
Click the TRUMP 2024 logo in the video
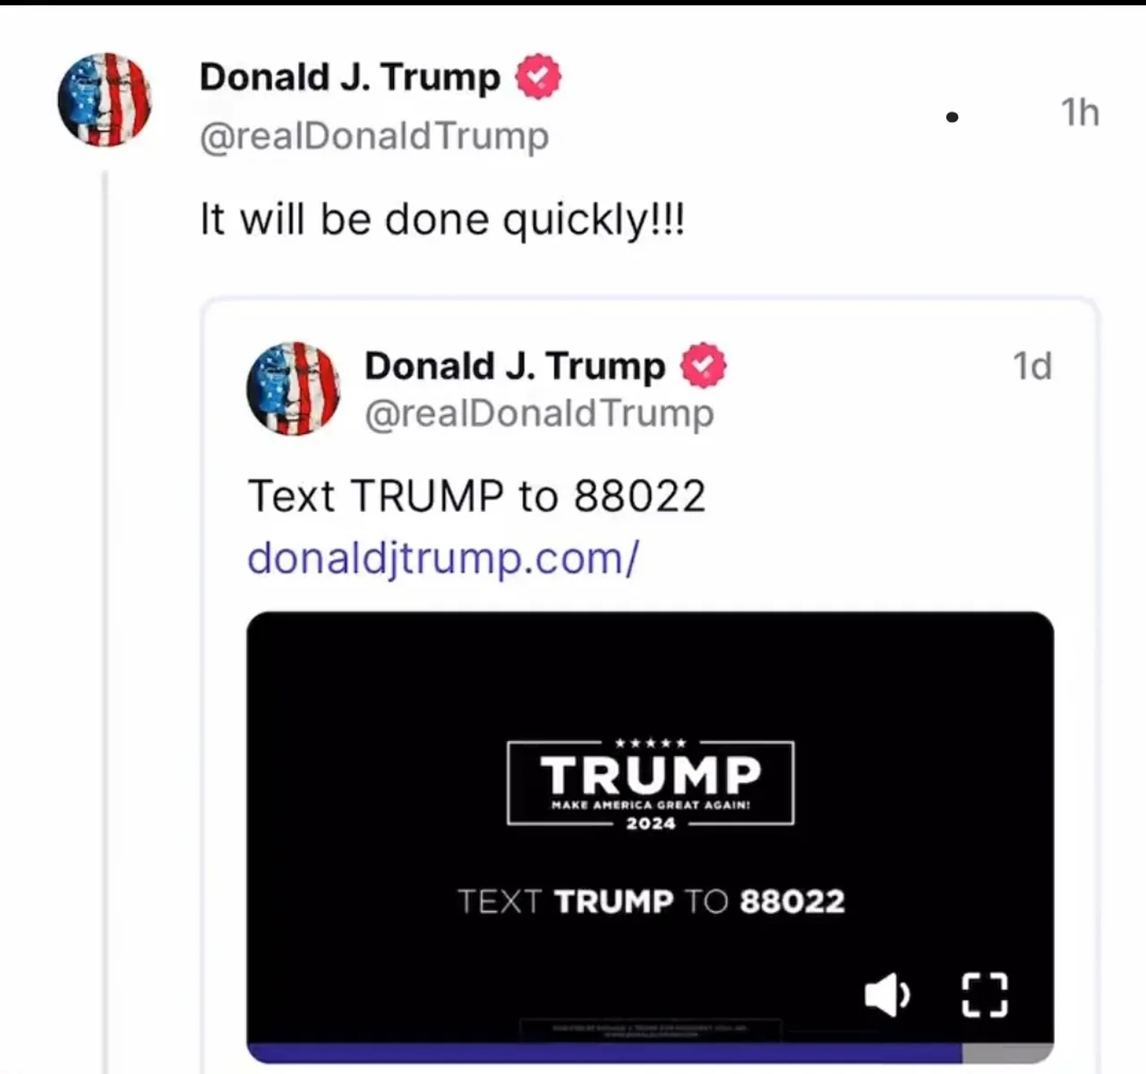651,783
